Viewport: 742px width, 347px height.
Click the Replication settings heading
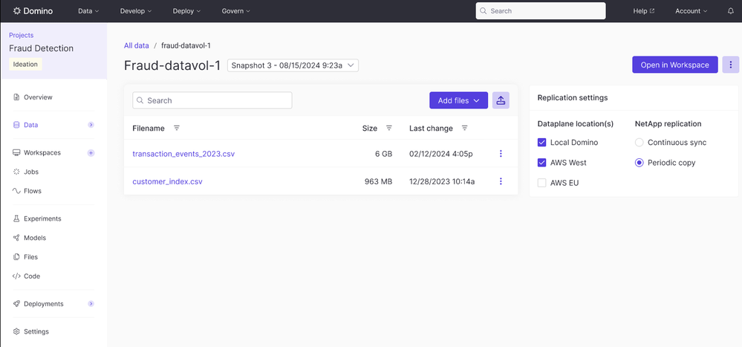573,98
